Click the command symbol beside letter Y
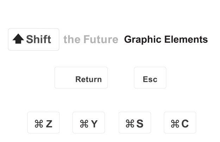 point(84,124)
